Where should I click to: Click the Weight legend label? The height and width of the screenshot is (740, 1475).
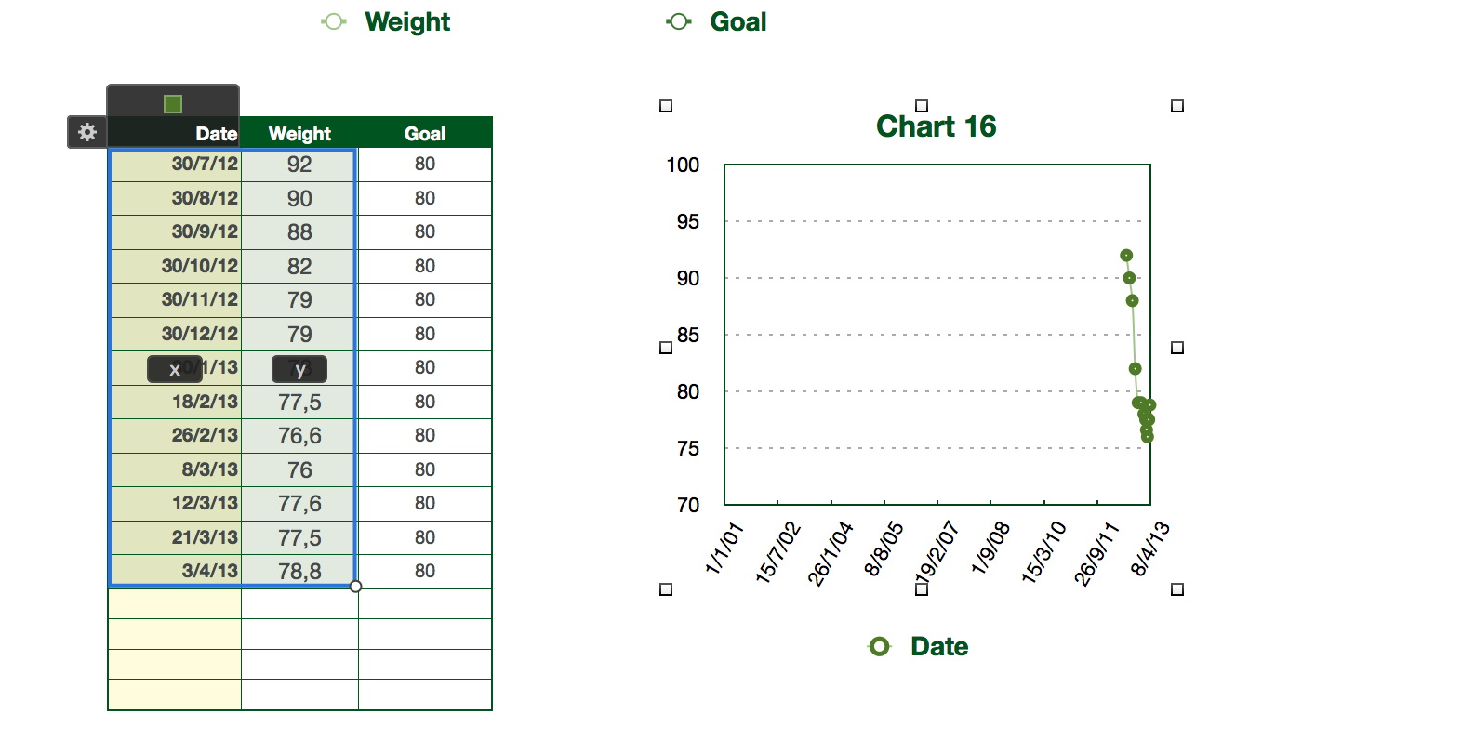click(407, 21)
